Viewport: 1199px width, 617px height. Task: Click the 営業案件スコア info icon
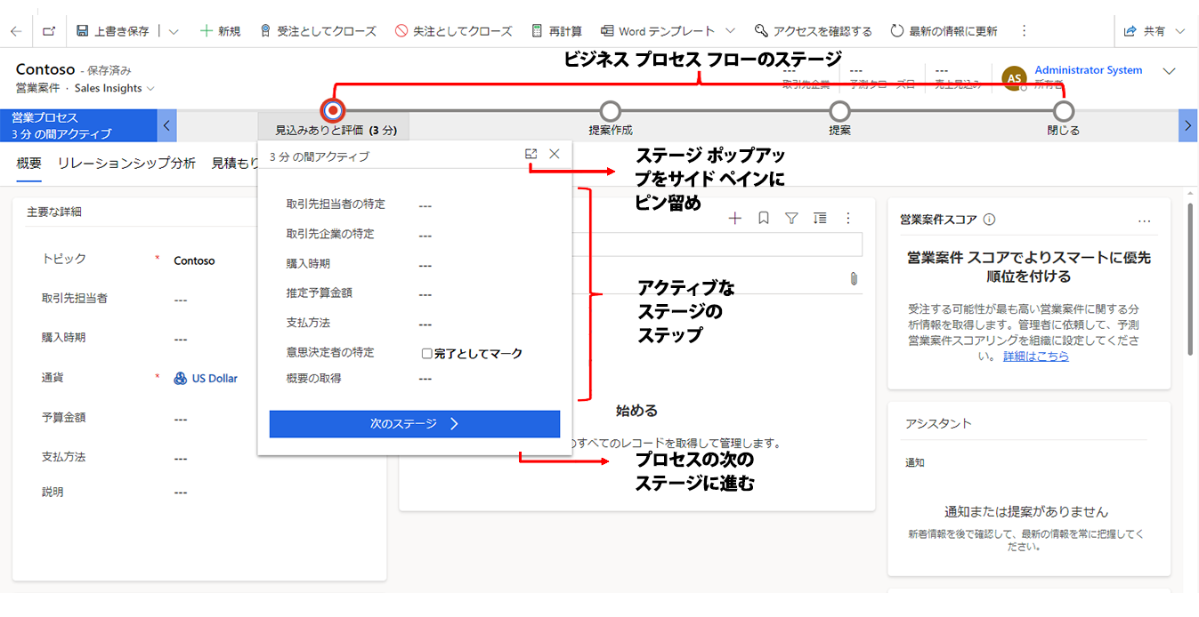click(x=989, y=220)
